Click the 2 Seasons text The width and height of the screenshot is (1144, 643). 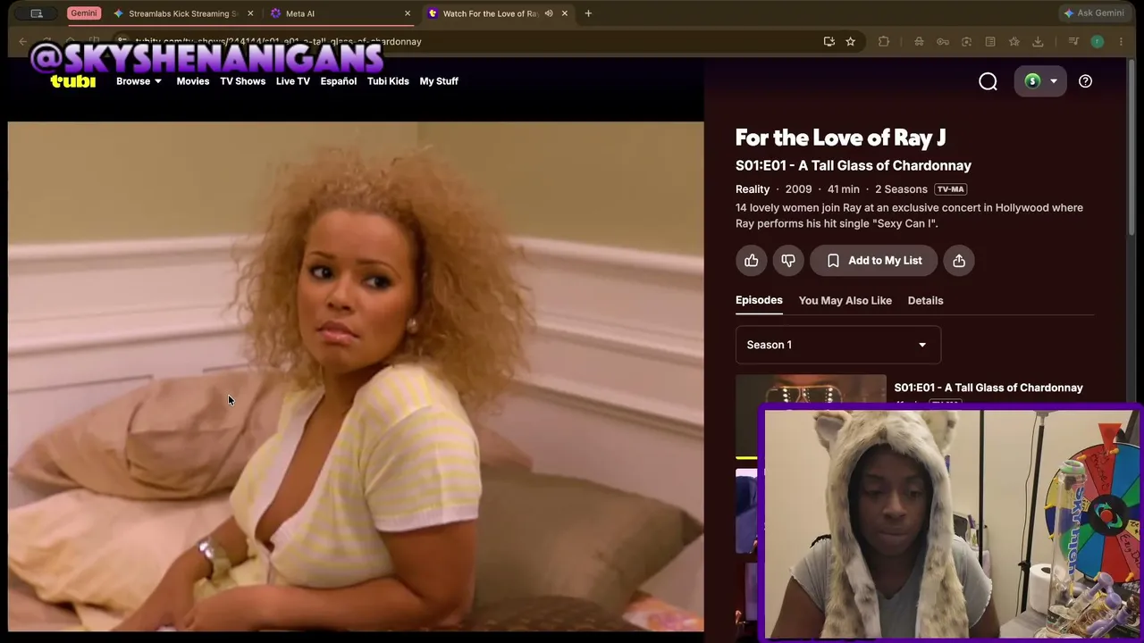[901, 189]
